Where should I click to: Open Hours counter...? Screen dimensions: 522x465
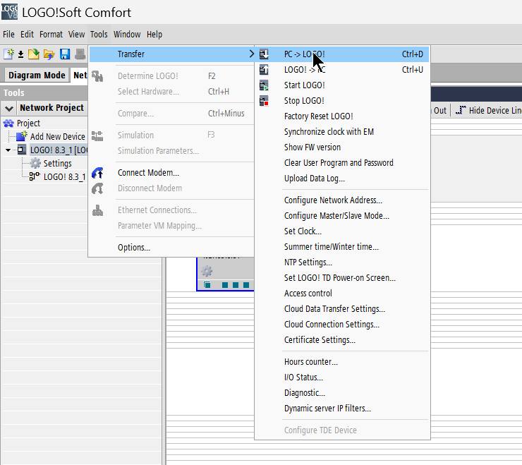coord(342,362)
